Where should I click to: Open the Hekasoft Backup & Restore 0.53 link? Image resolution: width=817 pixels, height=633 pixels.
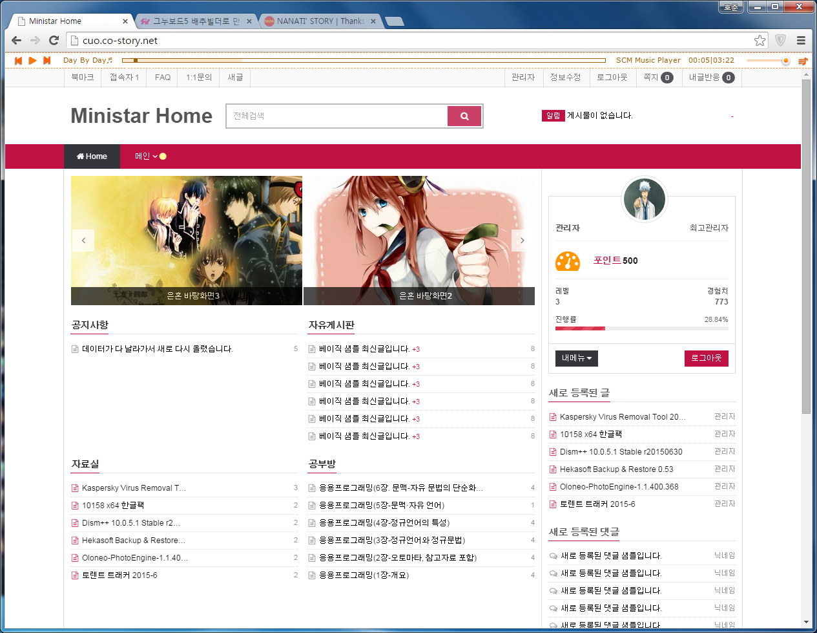tap(616, 469)
